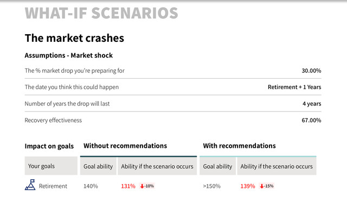
Task: Click the 30.00% market drop value
Action: (311, 71)
